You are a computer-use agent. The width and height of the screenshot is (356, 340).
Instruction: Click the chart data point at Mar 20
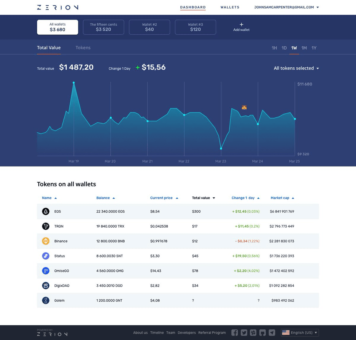pos(111,118)
